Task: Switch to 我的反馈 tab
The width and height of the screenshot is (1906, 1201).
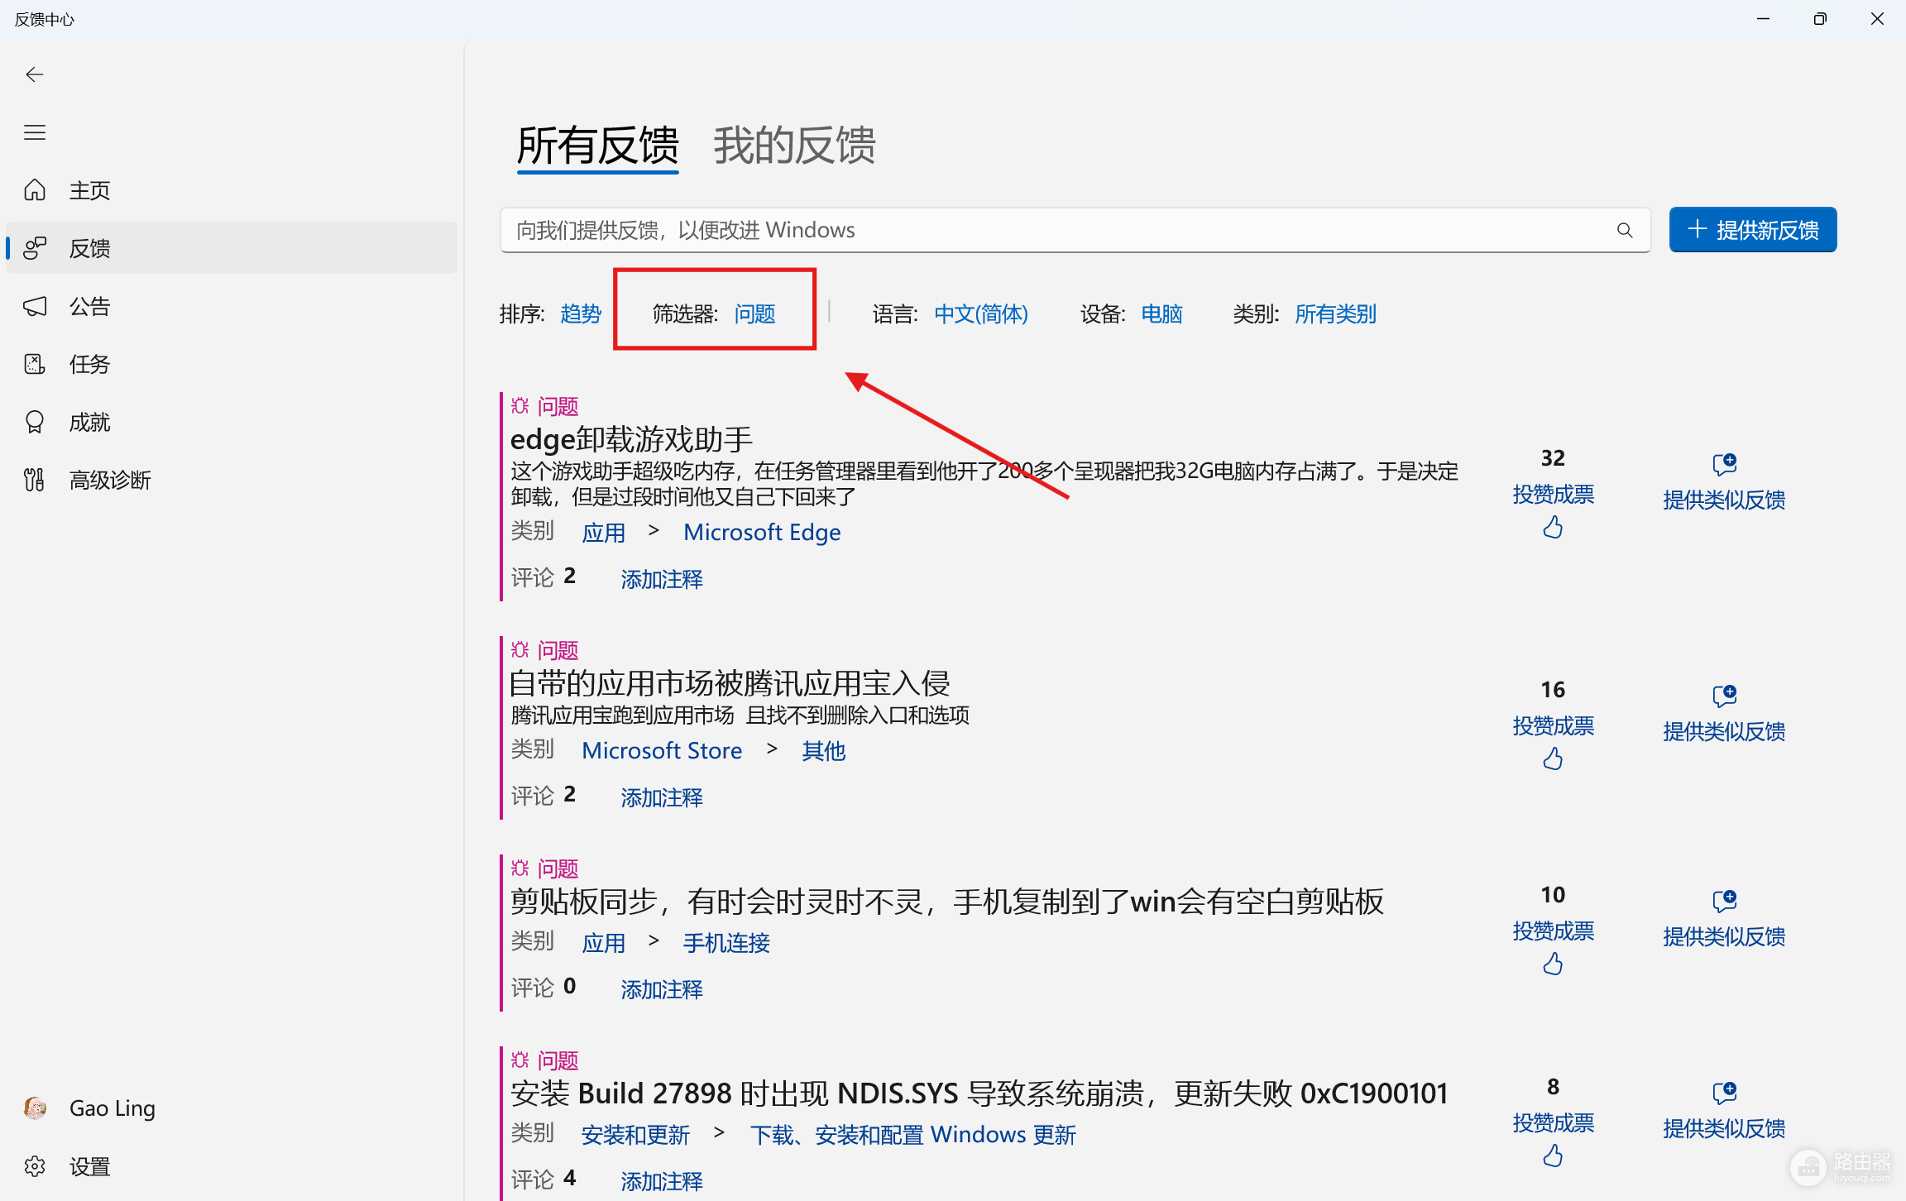Action: coord(794,146)
